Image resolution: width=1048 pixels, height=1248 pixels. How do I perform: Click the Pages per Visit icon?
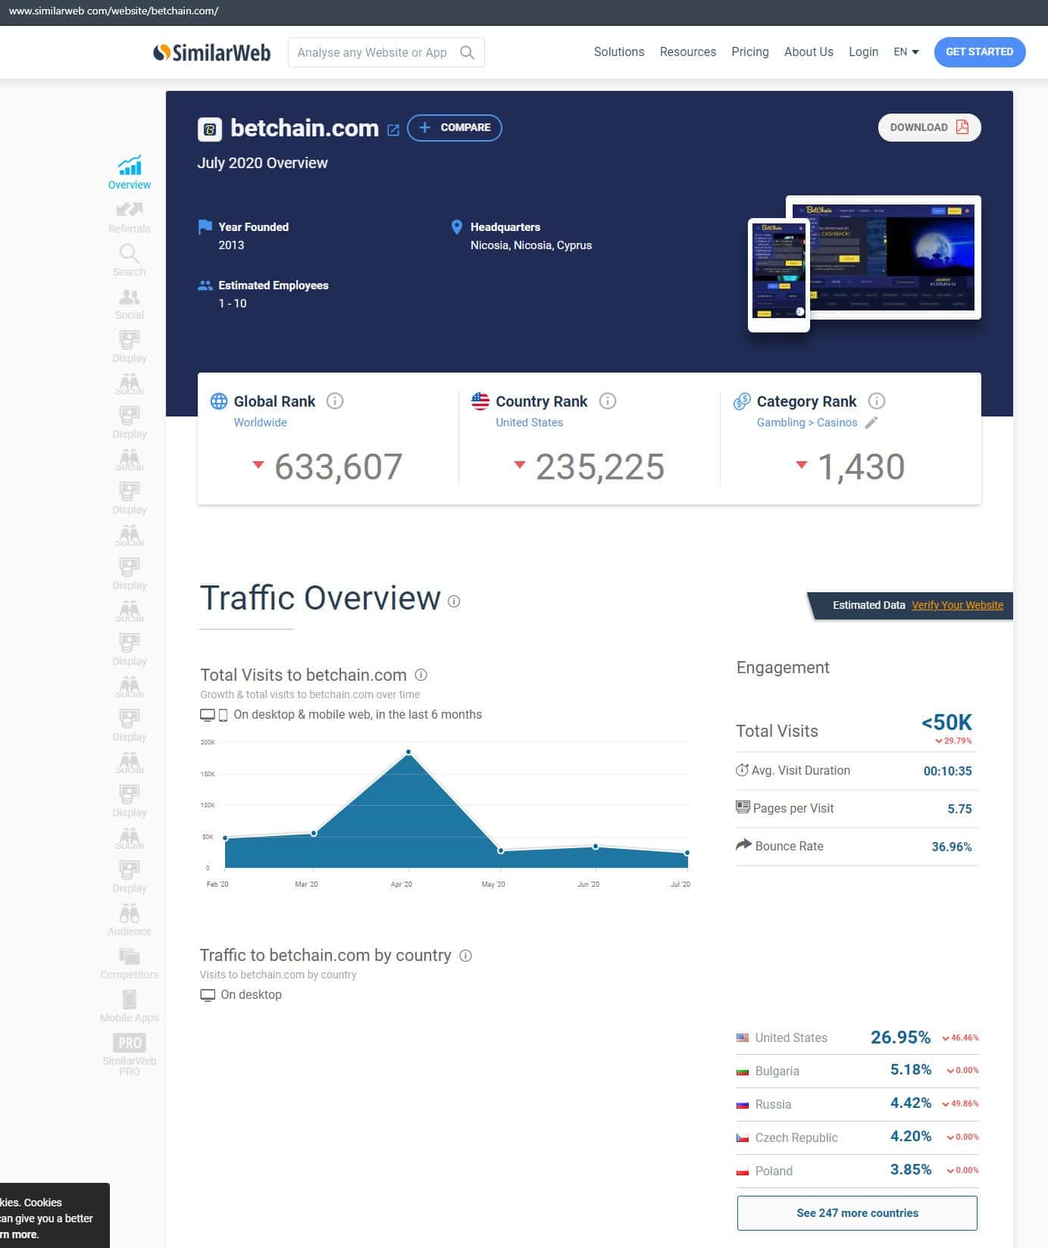pyautogui.click(x=743, y=807)
